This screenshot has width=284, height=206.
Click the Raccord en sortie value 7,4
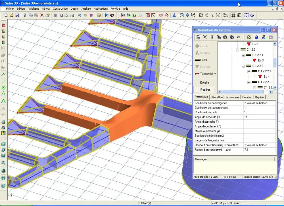[x=260, y=150]
